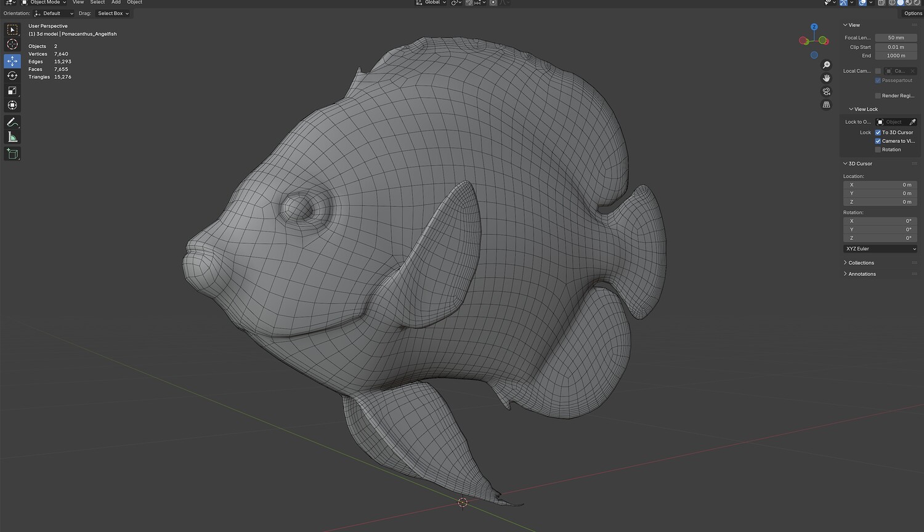Select material preview shading
This screenshot has width=924, height=532.
(908, 2)
